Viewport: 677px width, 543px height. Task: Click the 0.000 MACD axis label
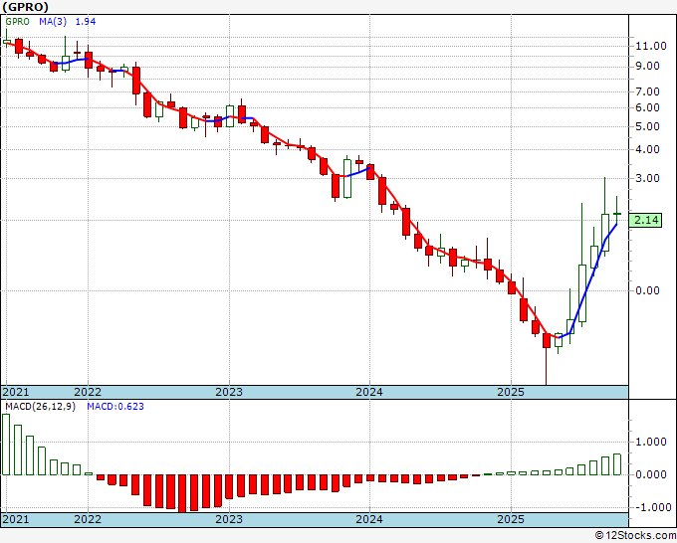[x=651, y=474]
